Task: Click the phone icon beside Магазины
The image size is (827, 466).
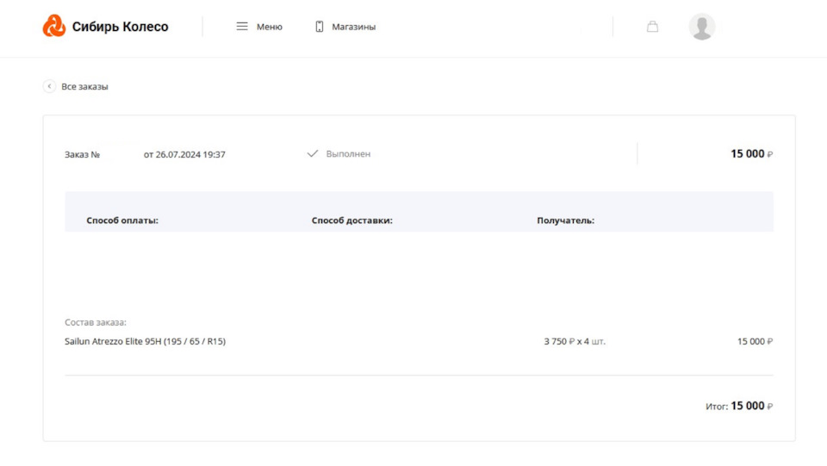Action: point(319,27)
